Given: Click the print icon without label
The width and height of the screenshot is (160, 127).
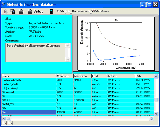Looking at the screenshot, I should click(21, 11).
